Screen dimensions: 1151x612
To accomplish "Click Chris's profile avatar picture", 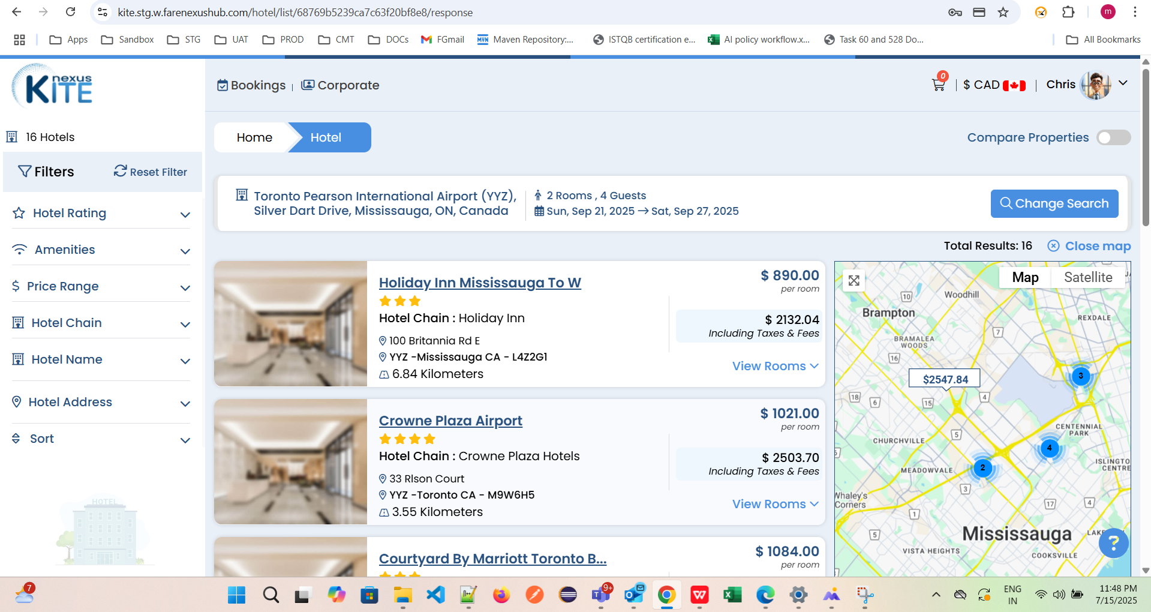I will point(1095,85).
